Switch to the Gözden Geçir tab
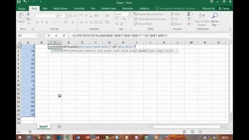The height and width of the screenshot is (140, 249). (x=109, y=9)
